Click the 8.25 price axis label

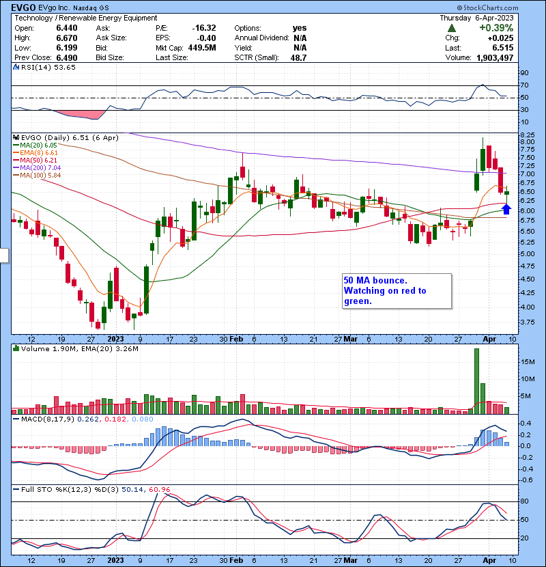coord(527,135)
